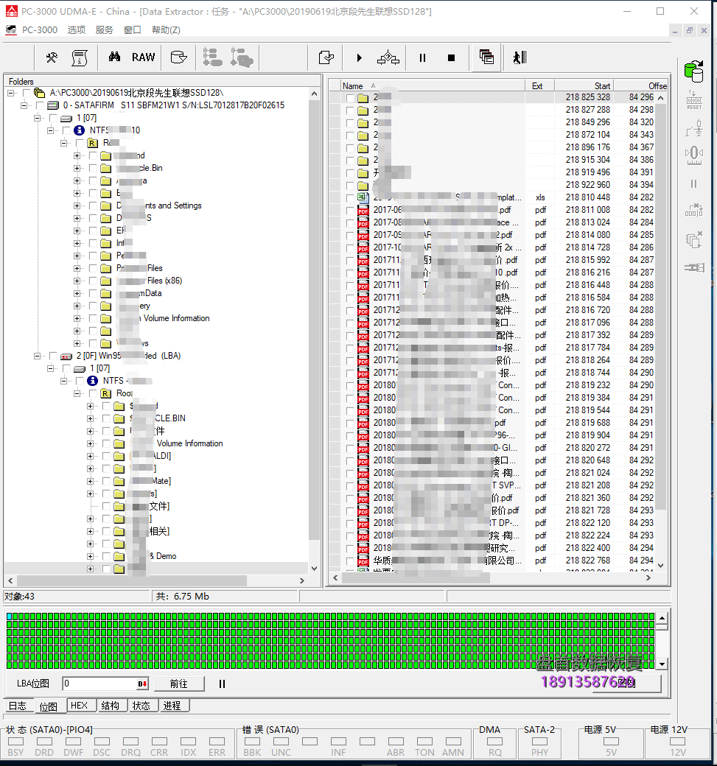Pause the running task in toolbar

click(423, 57)
